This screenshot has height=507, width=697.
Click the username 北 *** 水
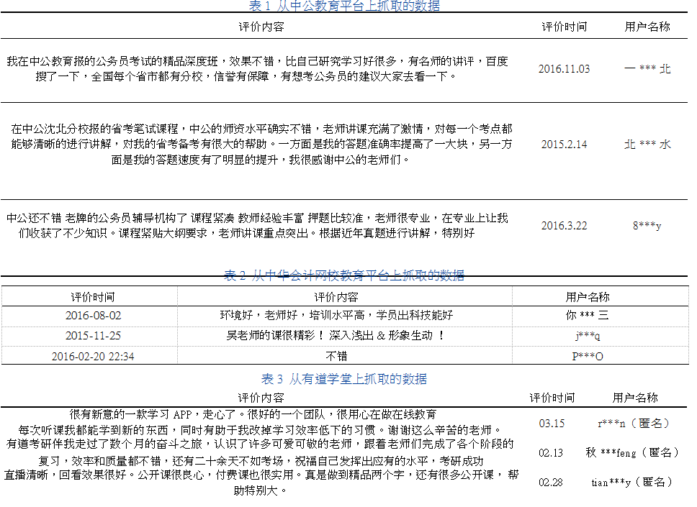[x=647, y=145]
